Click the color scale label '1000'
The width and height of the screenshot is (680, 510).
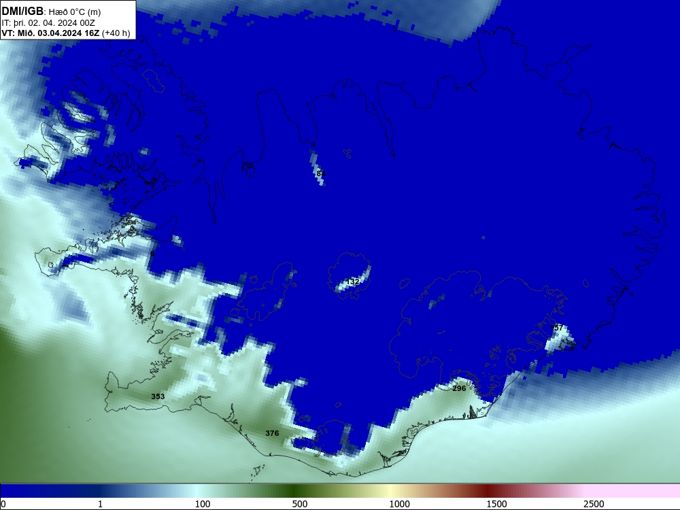[399, 504]
